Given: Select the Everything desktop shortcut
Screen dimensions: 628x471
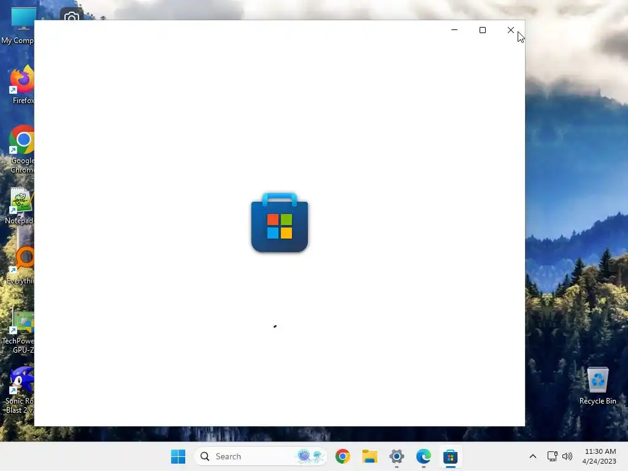Looking at the screenshot, I should [20, 266].
